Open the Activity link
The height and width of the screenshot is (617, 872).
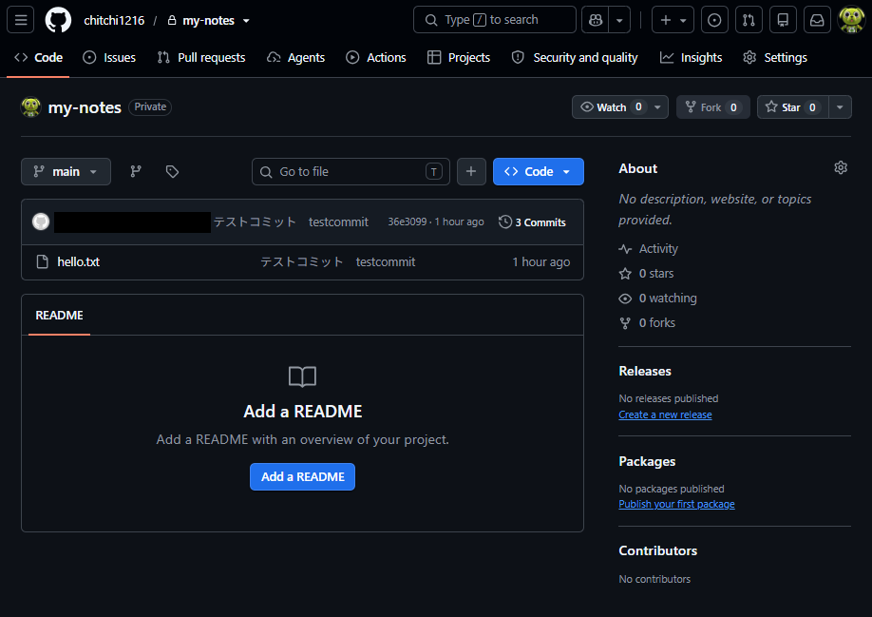(x=649, y=249)
